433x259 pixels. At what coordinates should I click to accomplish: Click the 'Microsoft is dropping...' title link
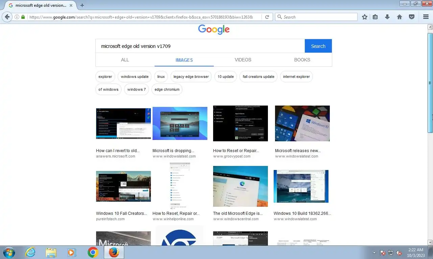[173, 151]
